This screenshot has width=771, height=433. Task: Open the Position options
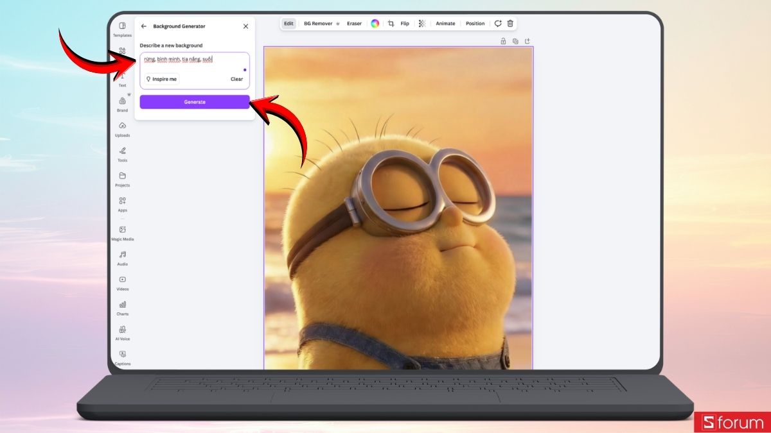pos(475,23)
